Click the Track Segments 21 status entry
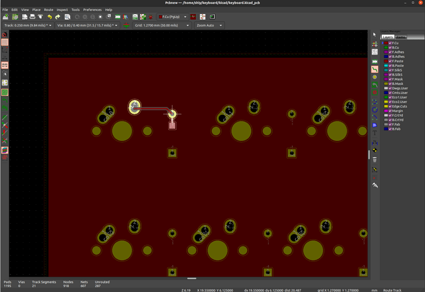The width and height of the screenshot is (425, 292). 44,284
